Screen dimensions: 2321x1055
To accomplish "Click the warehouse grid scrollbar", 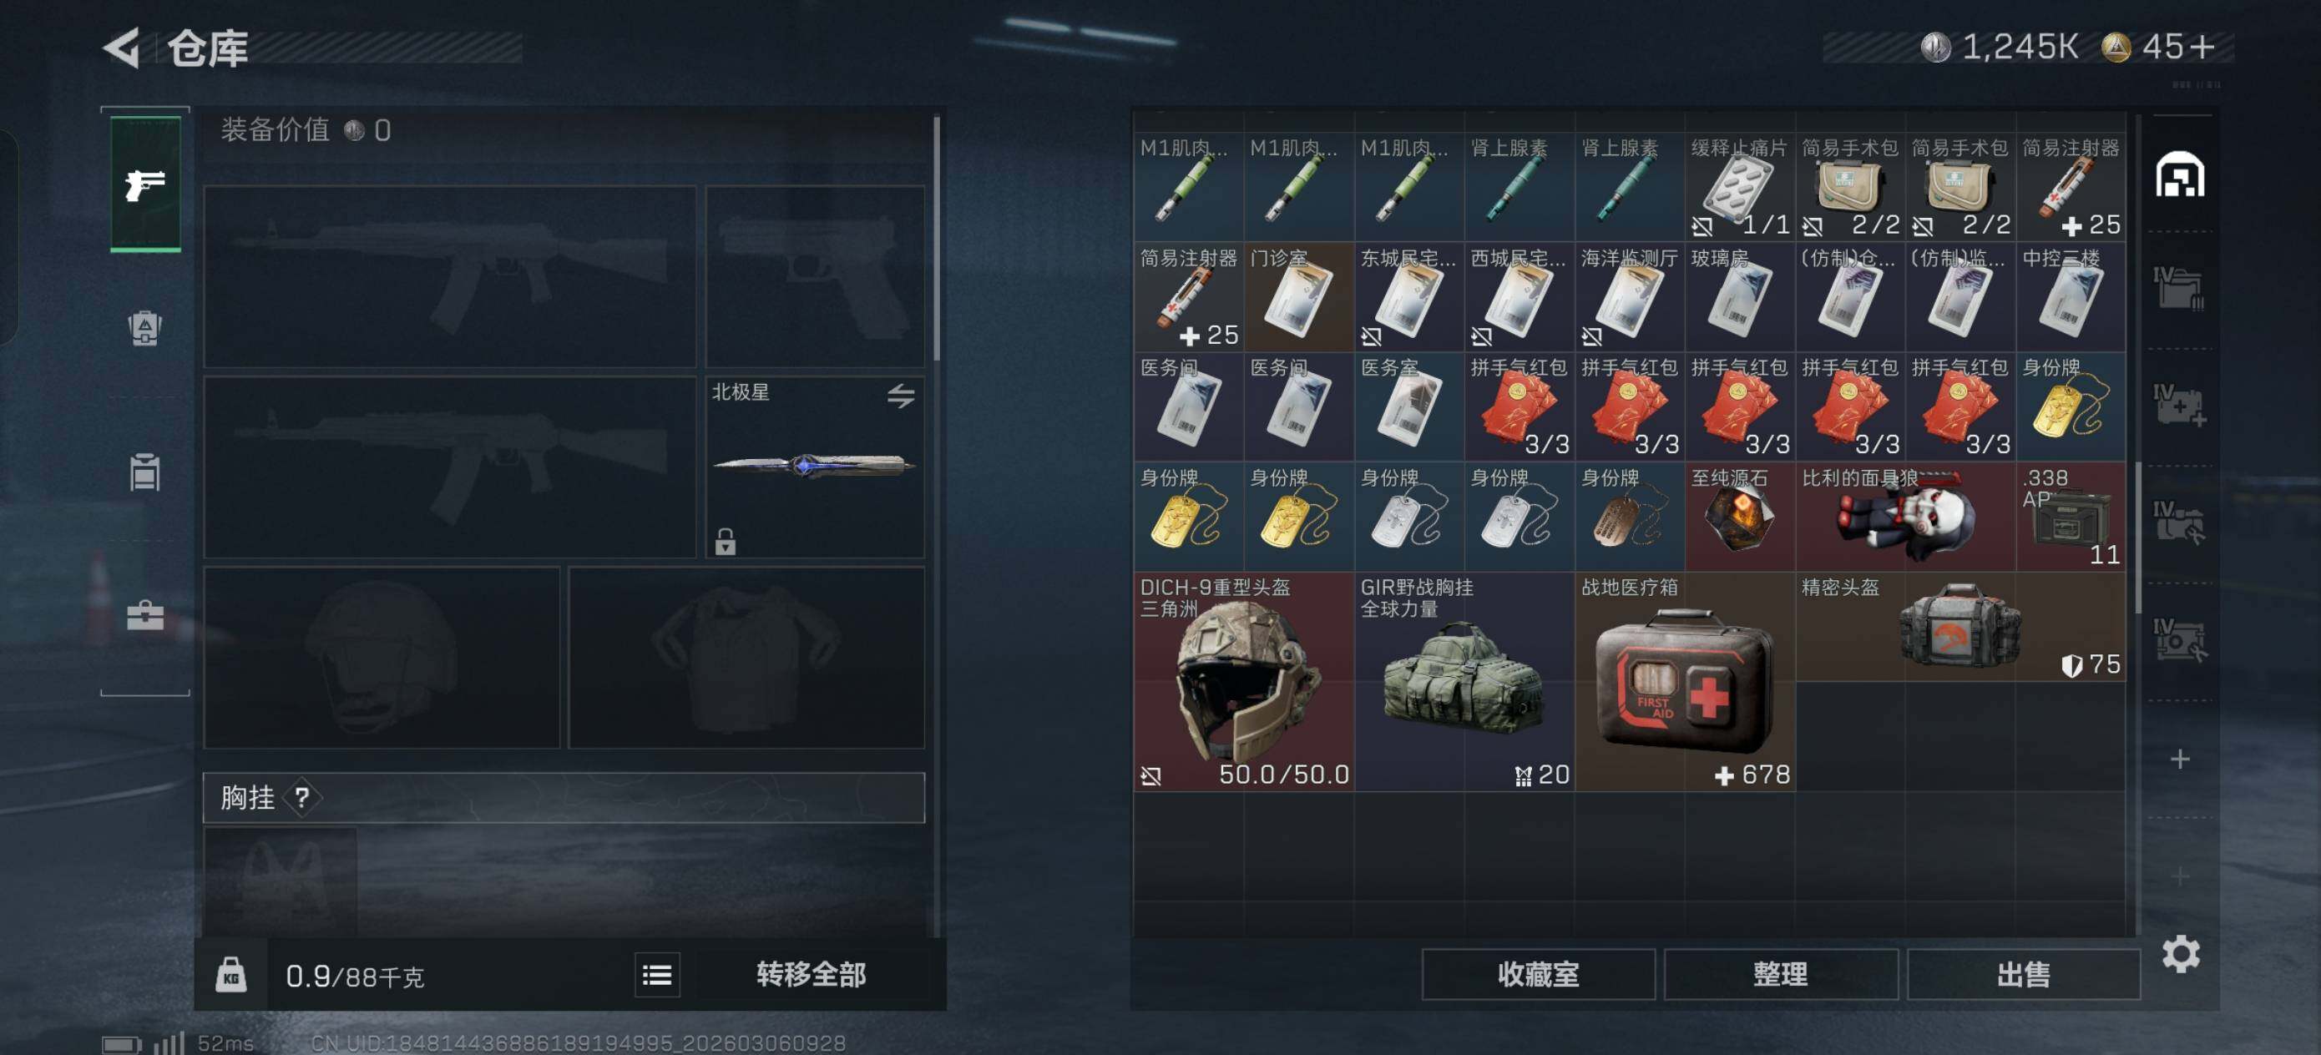I will (2136, 538).
